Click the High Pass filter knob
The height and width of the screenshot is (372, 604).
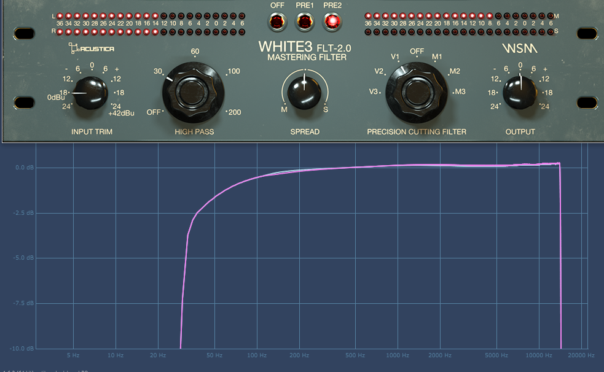194,92
